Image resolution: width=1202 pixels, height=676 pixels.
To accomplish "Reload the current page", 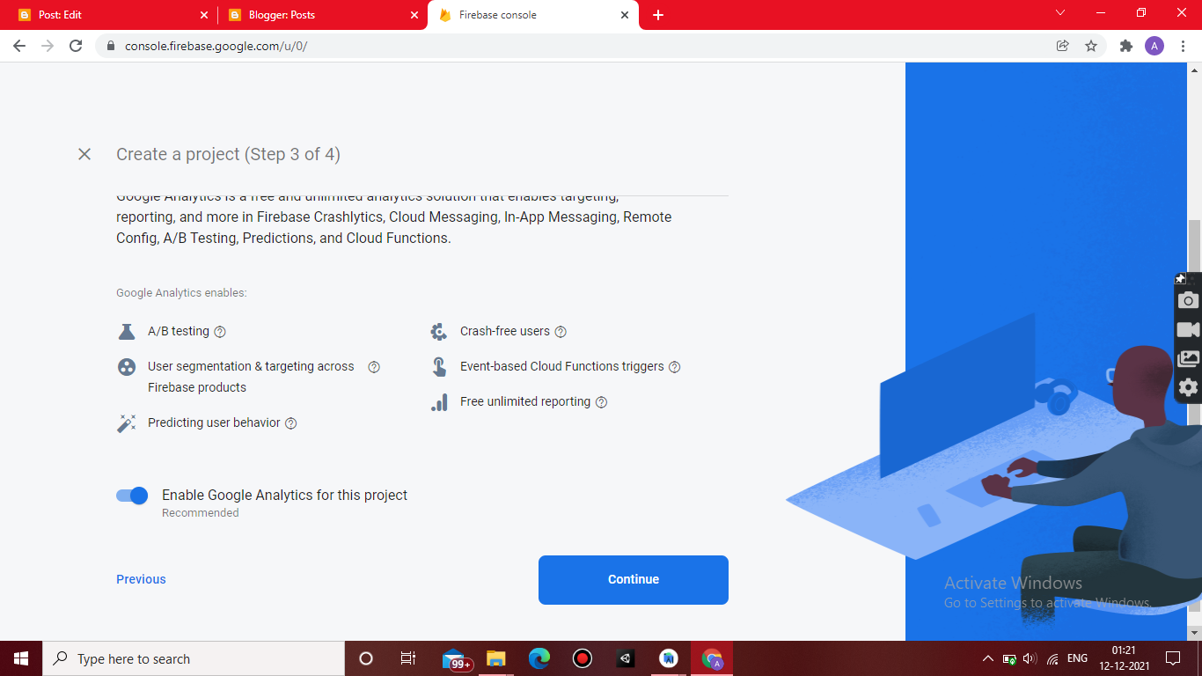I will point(76,46).
